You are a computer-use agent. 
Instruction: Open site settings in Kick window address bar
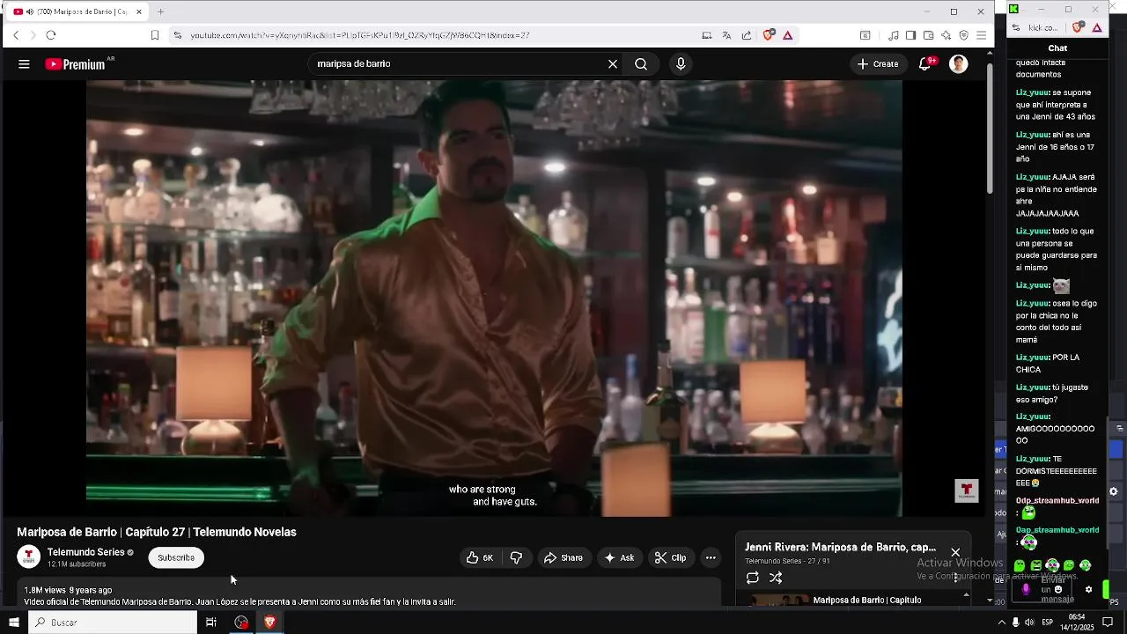[x=1016, y=27]
